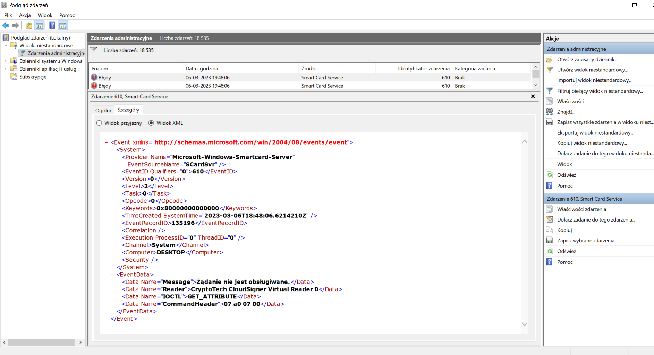Viewport: 654px width, 355px height.
Task: Collapse the System XML node
Action: coord(112,150)
